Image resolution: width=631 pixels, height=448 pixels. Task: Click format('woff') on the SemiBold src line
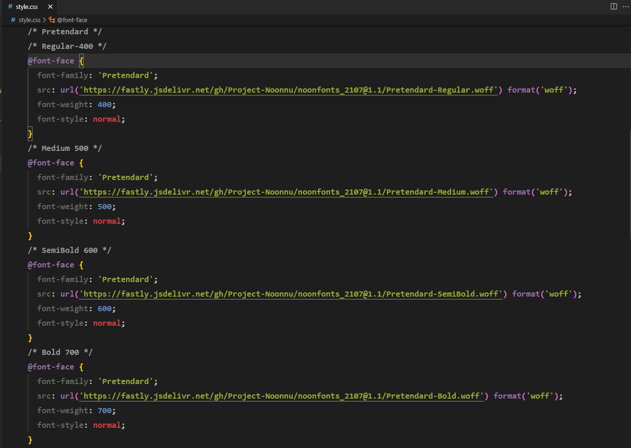(x=544, y=294)
